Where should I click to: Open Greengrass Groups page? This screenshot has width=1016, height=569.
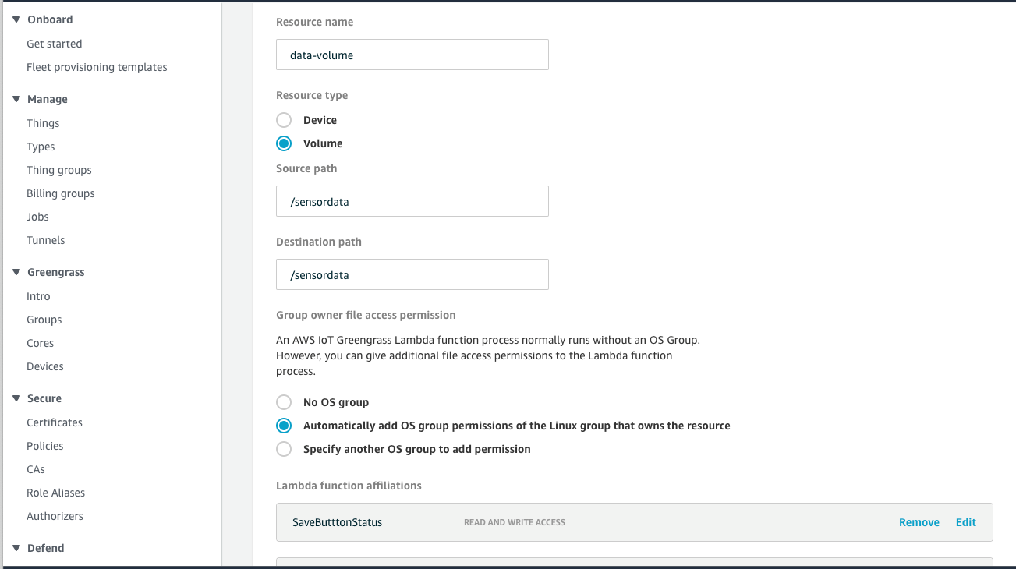44,320
